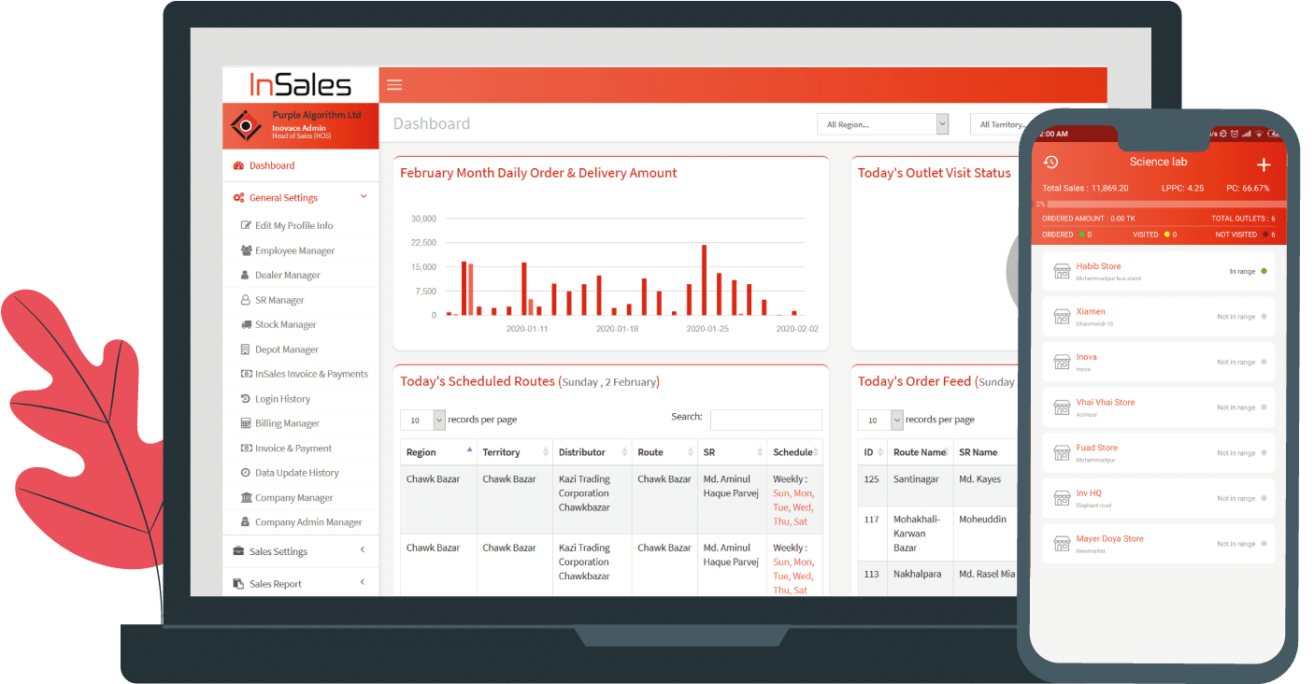1314x684 pixels.
Task: Sort Scheduled Routes by Schedule column
Action: pyautogui.click(x=818, y=452)
